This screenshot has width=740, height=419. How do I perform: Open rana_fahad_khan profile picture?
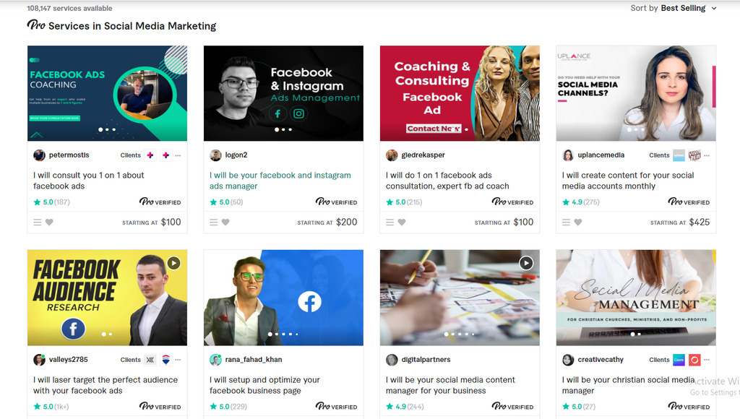pos(215,360)
